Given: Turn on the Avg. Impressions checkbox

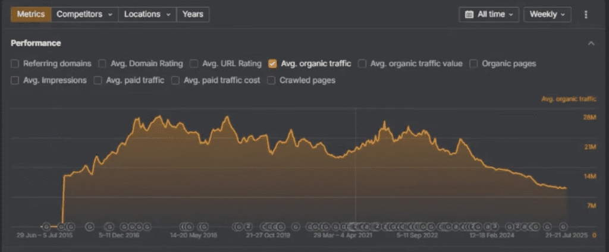Looking at the screenshot, I should coord(15,80).
